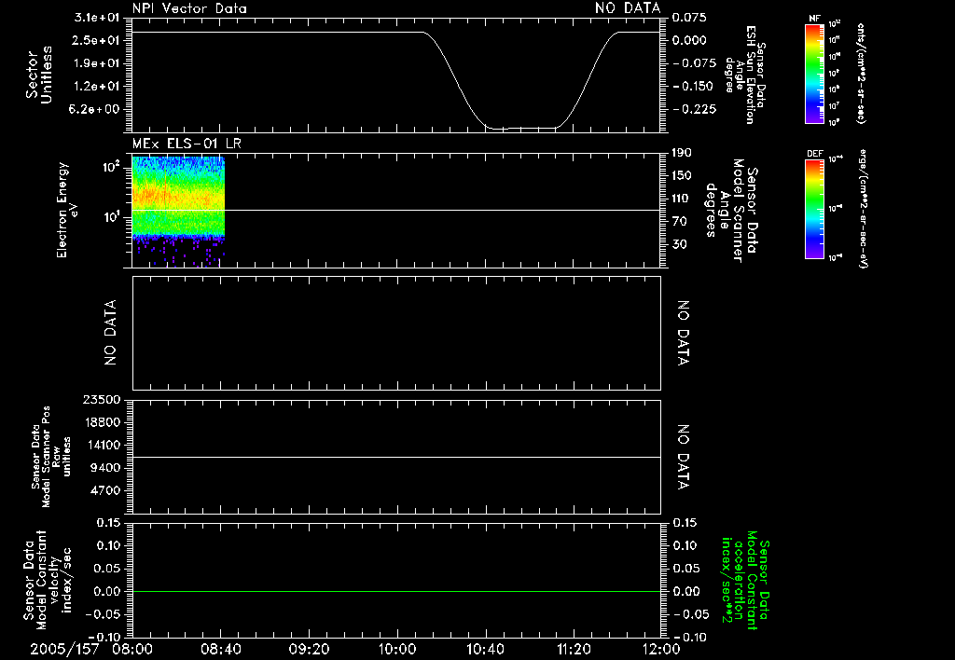Viewport: 955px width, 660px height.
Task: Click the '-0.225' sun elevation axis value
Action: pos(693,109)
